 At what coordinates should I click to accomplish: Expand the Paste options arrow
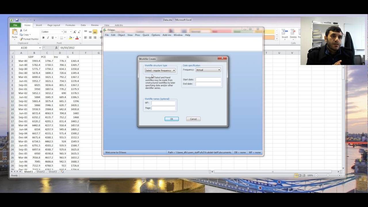coord(14,40)
